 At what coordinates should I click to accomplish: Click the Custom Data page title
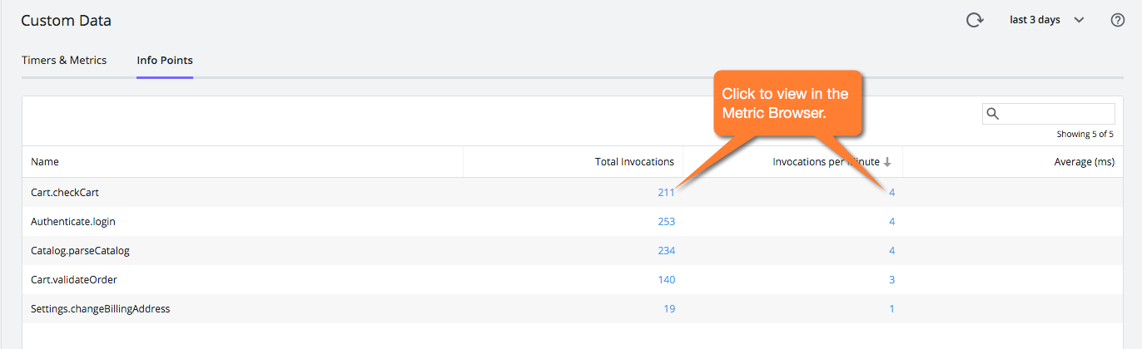(x=66, y=21)
